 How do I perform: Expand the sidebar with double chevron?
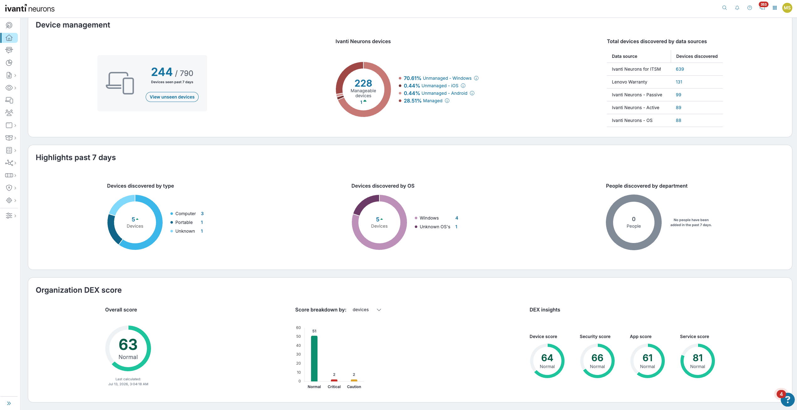[9, 403]
